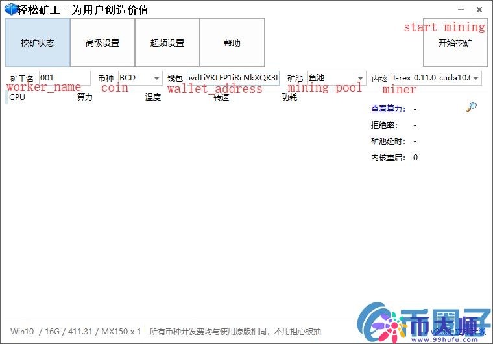This screenshot has width=493, height=344.
Task: Open the 帮助 tab
Action: (232, 42)
